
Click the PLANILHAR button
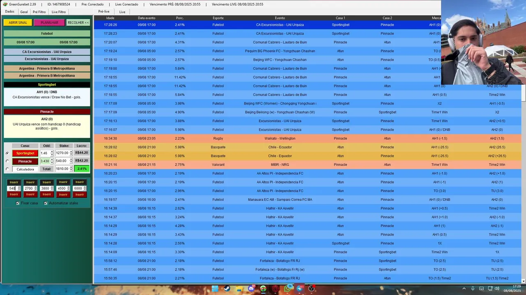(49, 23)
